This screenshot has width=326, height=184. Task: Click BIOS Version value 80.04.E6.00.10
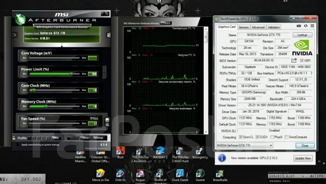coord(264,60)
